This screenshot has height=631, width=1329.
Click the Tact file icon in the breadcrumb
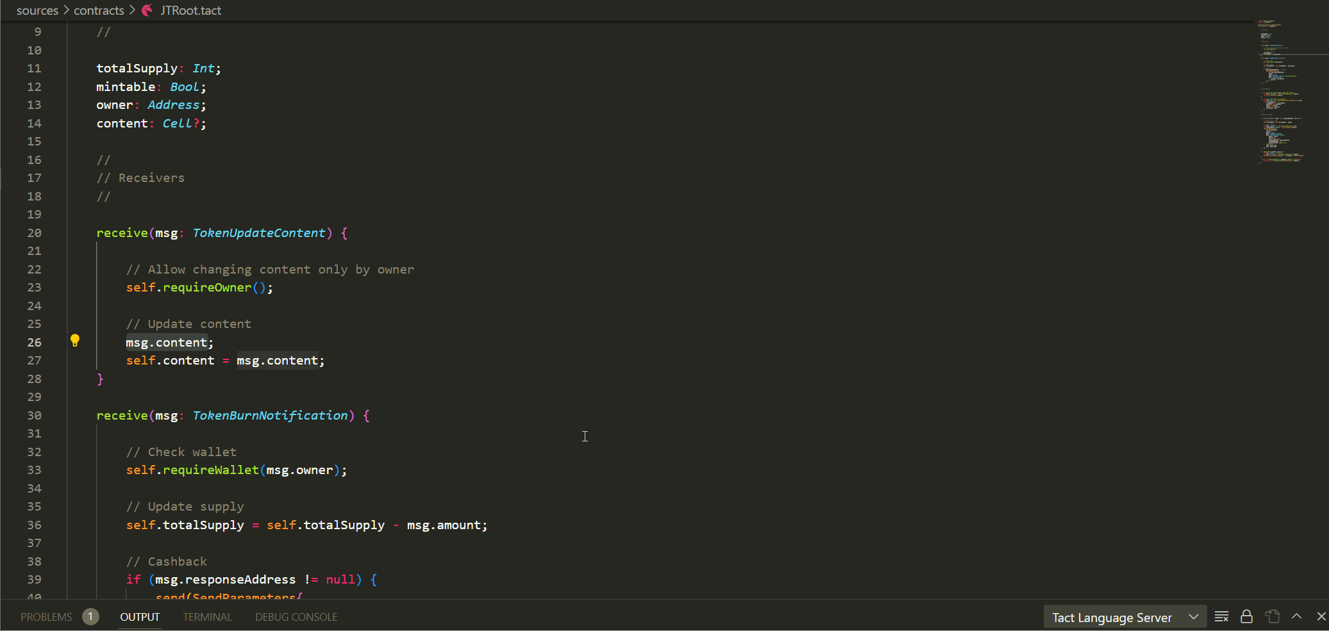[x=147, y=10]
